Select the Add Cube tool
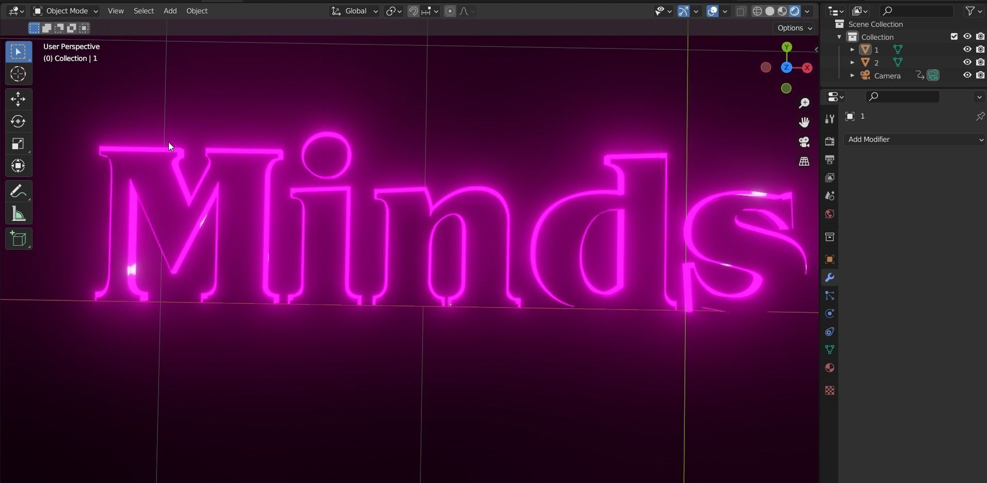The width and height of the screenshot is (987, 483). pyautogui.click(x=18, y=239)
